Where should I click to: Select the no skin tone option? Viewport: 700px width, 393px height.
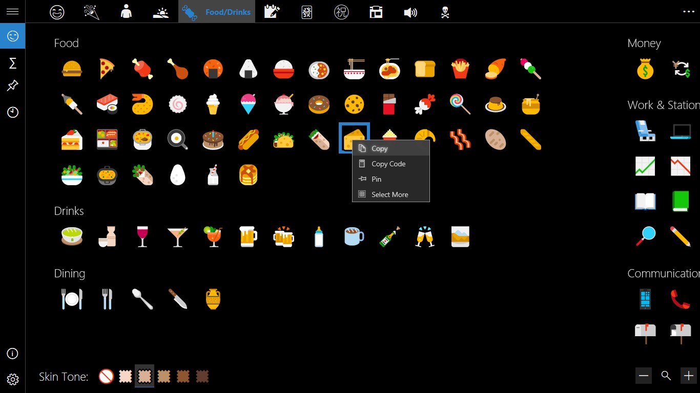click(x=106, y=376)
